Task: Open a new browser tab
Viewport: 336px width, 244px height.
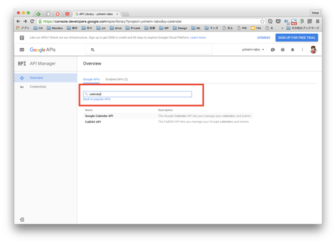Action: tap(125, 14)
